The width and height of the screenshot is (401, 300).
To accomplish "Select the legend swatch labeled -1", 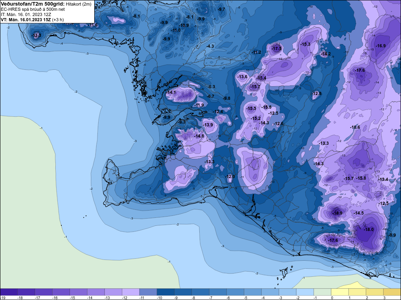I will point(322,292).
